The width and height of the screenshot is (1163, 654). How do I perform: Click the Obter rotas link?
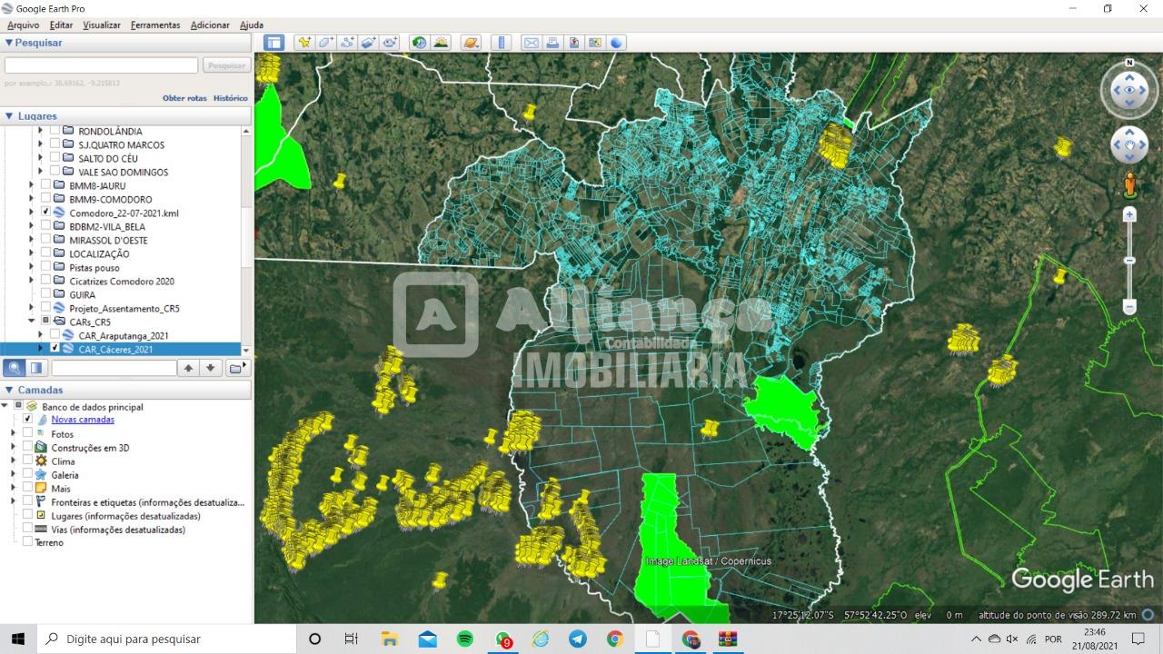tap(184, 98)
